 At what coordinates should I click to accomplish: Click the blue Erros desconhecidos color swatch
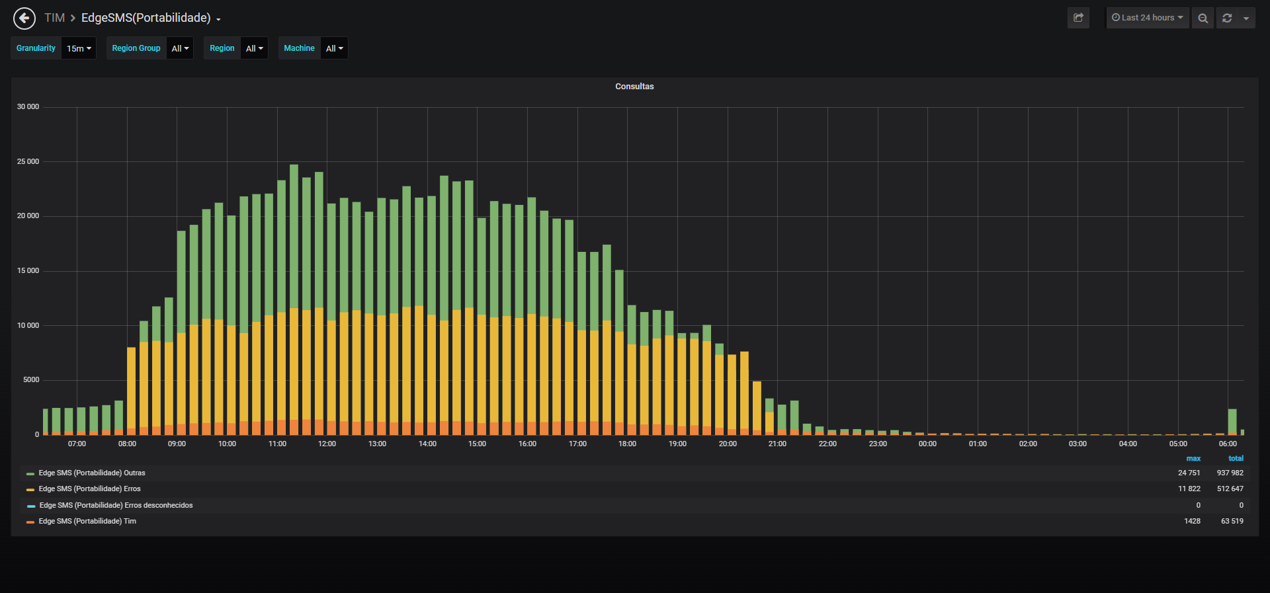[31, 506]
